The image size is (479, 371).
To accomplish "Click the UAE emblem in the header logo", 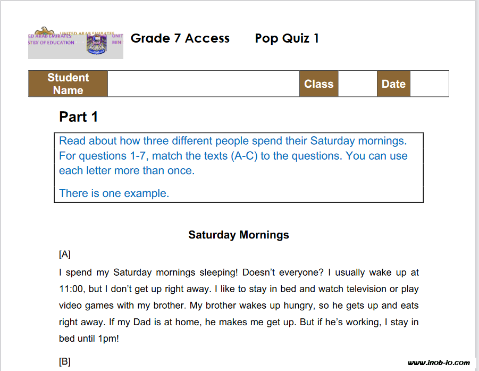I will tap(97, 43).
